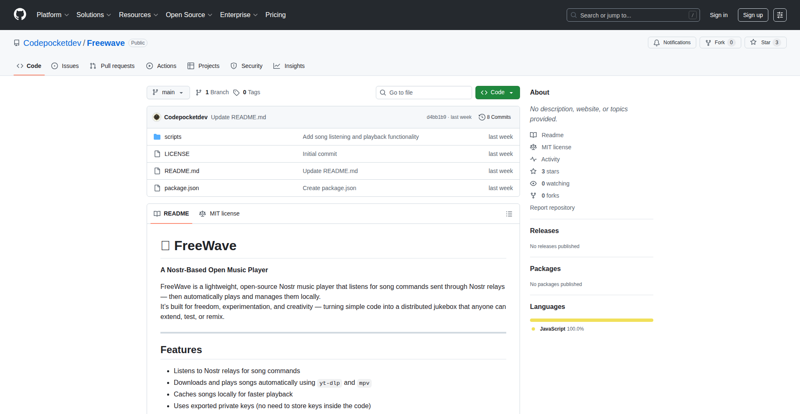The width and height of the screenshot is (800, 414).
Task: Open the package.json file link
Action: pyautogui.click(x=182, y=188)
